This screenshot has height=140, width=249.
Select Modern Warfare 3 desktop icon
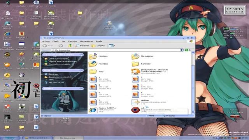(22, 108)
